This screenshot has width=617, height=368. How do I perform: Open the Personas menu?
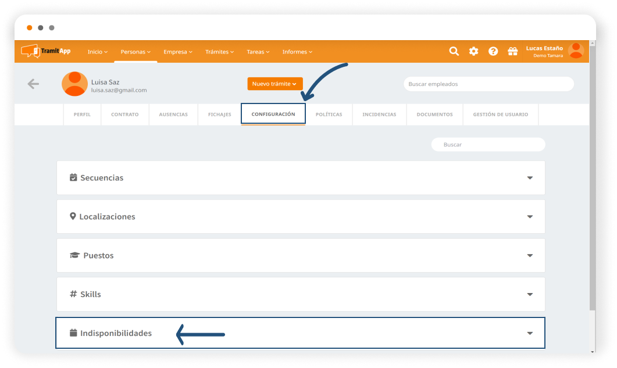point(135,52)
